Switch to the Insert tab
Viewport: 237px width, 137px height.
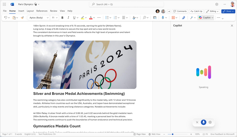click(x=21, y=11)
